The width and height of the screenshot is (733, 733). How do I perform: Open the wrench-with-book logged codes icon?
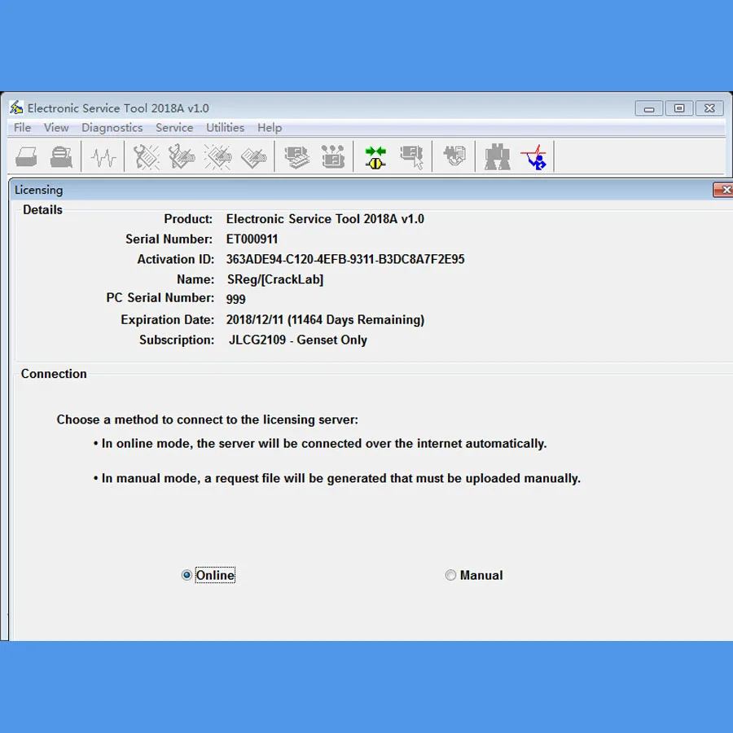(182, 157)
